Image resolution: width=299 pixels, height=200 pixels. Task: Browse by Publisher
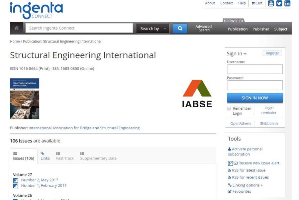pyautogui.click(x=261, y=29)
